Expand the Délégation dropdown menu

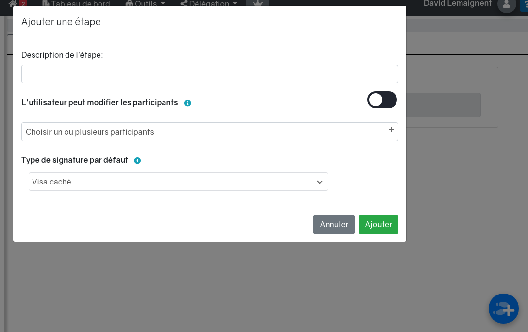tap(209, 3)
